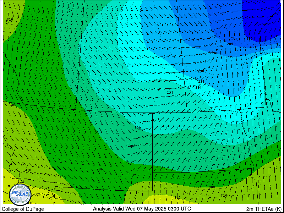Click the 288 contour label
This screenshot has width=284, height=213.
point(215,53)
